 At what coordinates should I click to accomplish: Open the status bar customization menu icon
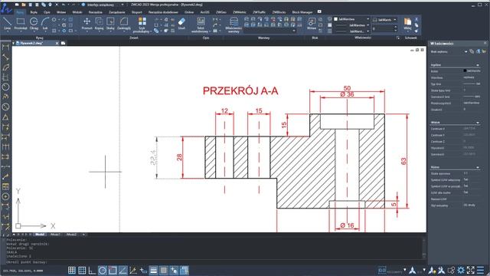(x=480, y=270)
